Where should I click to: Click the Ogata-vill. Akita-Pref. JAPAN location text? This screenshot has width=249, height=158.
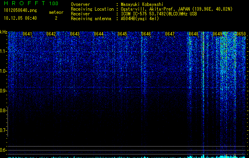(x=177, y=9)
